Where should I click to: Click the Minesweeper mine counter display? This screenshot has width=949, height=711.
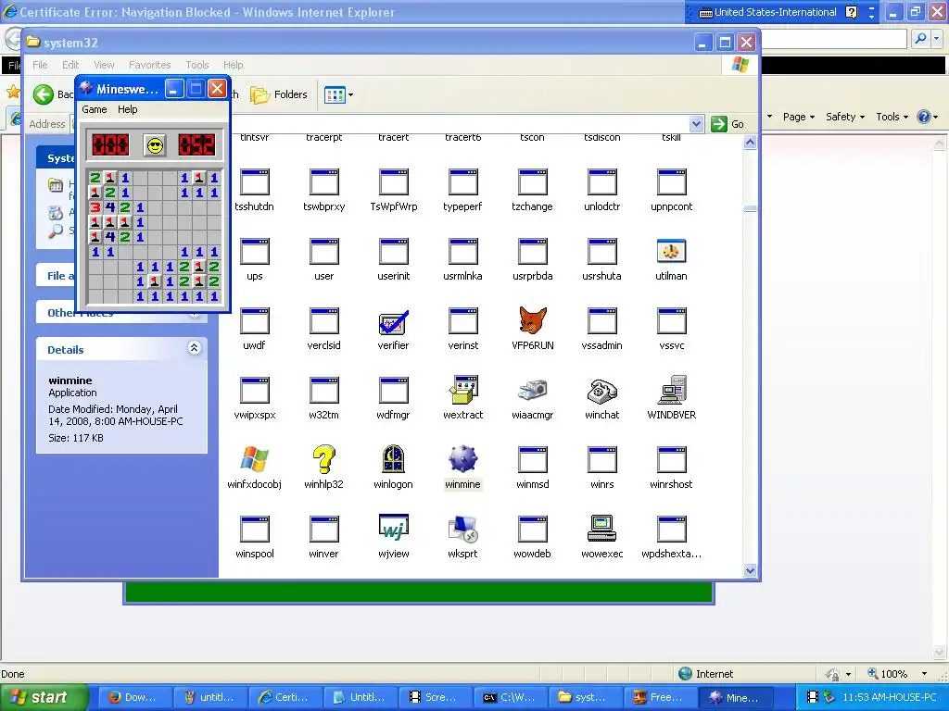click(x=110, y=145)
